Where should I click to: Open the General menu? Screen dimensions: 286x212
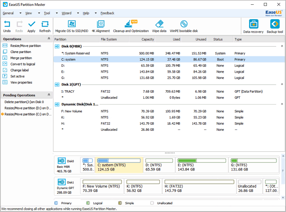point(8,13)
